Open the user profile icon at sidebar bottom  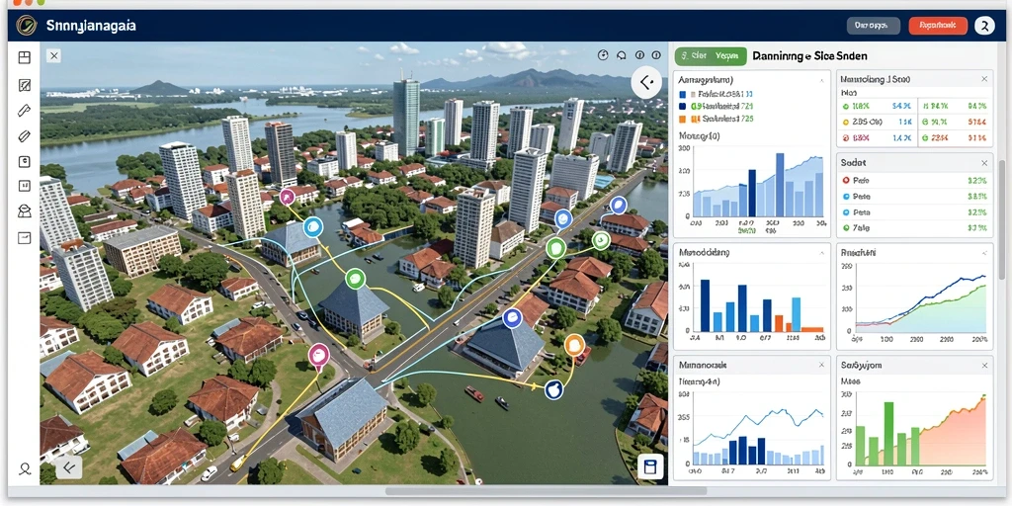pos(25,469)
